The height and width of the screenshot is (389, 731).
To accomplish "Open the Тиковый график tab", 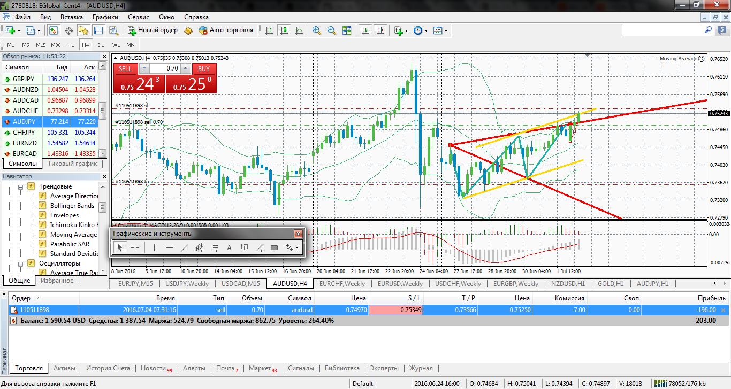I will (72, 164).
